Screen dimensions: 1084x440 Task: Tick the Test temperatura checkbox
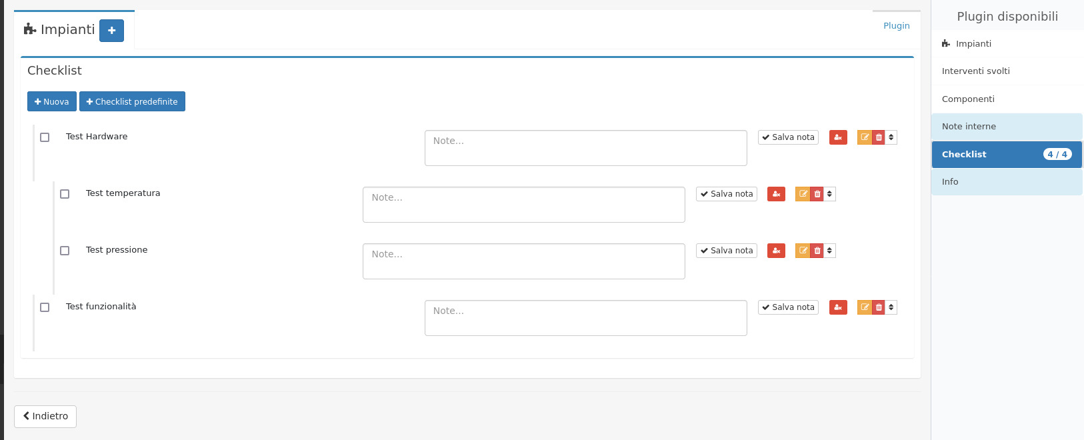click(x=65, y=194)
